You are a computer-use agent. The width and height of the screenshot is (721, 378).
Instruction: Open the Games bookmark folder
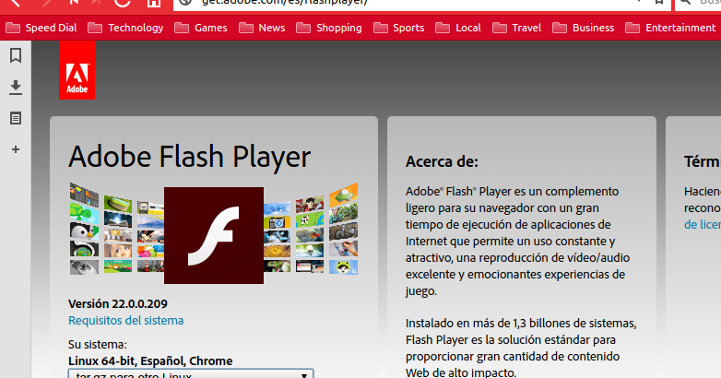pyautogui.click(x=200, y=28)
